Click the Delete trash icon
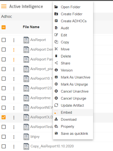This screenshot has height=151, width=113. 56,56
